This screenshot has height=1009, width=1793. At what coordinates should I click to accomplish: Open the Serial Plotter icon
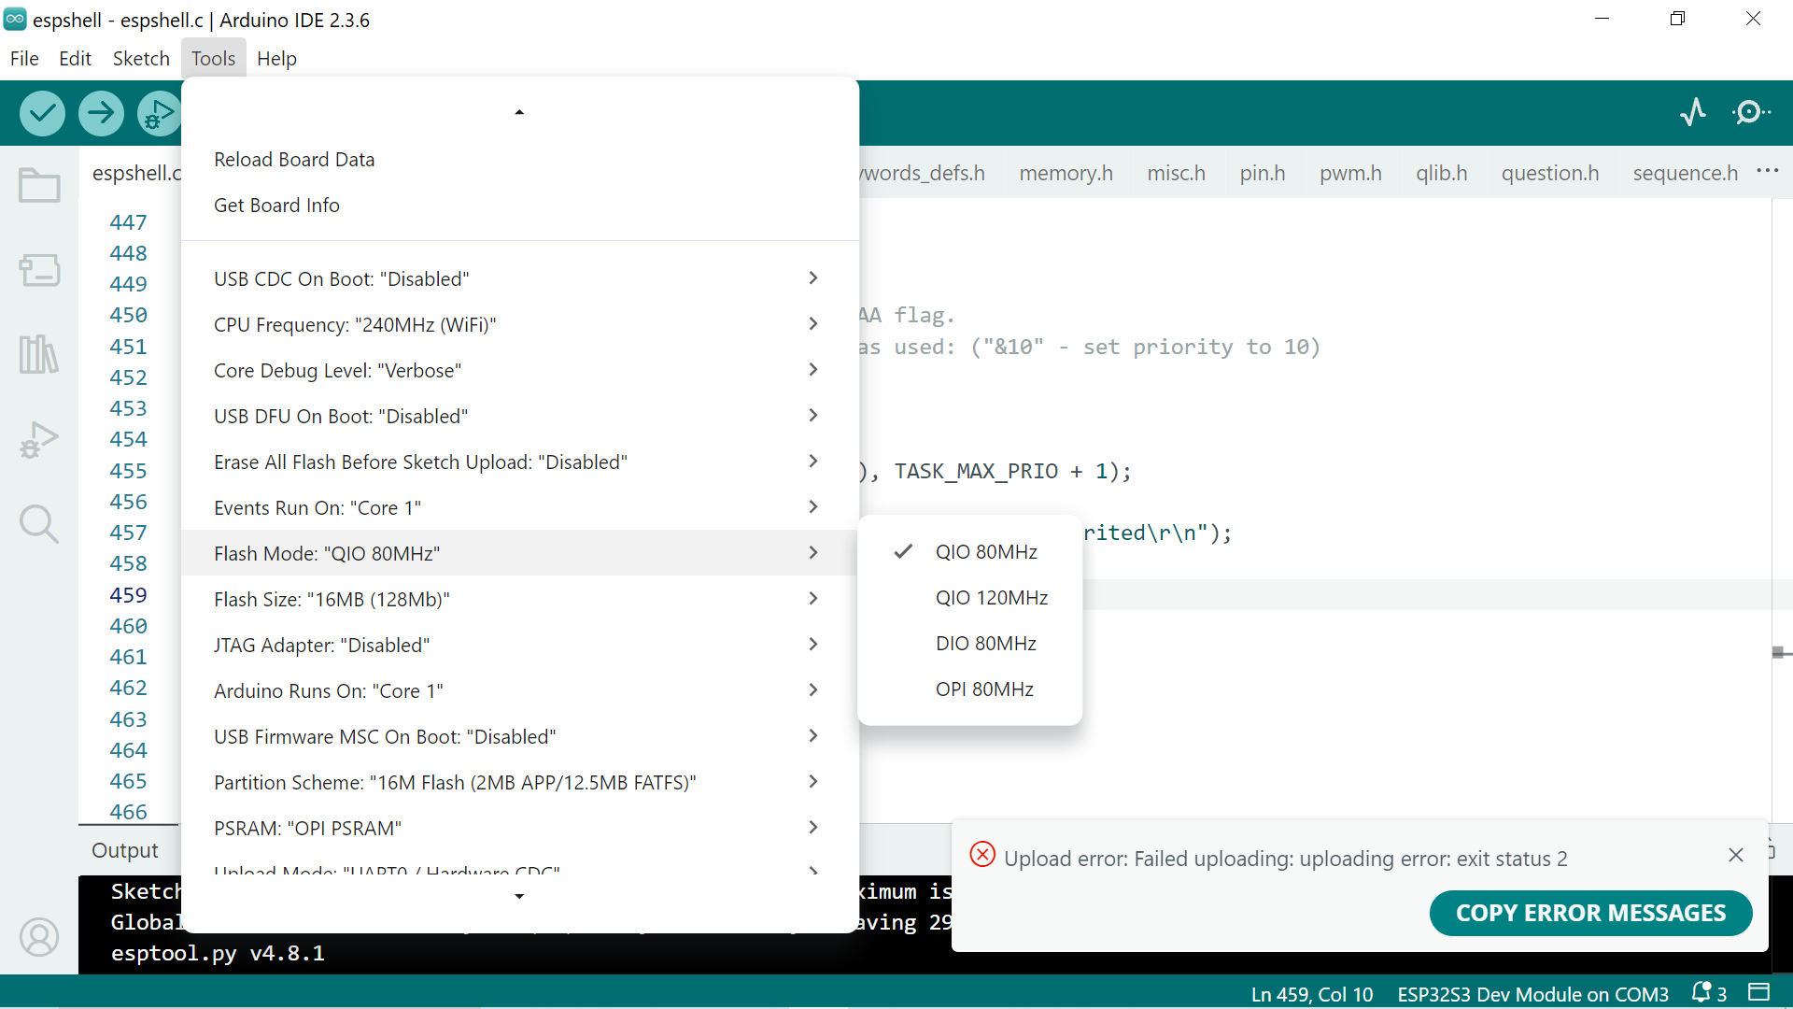pyautogui.click(x=1692, y=113)
